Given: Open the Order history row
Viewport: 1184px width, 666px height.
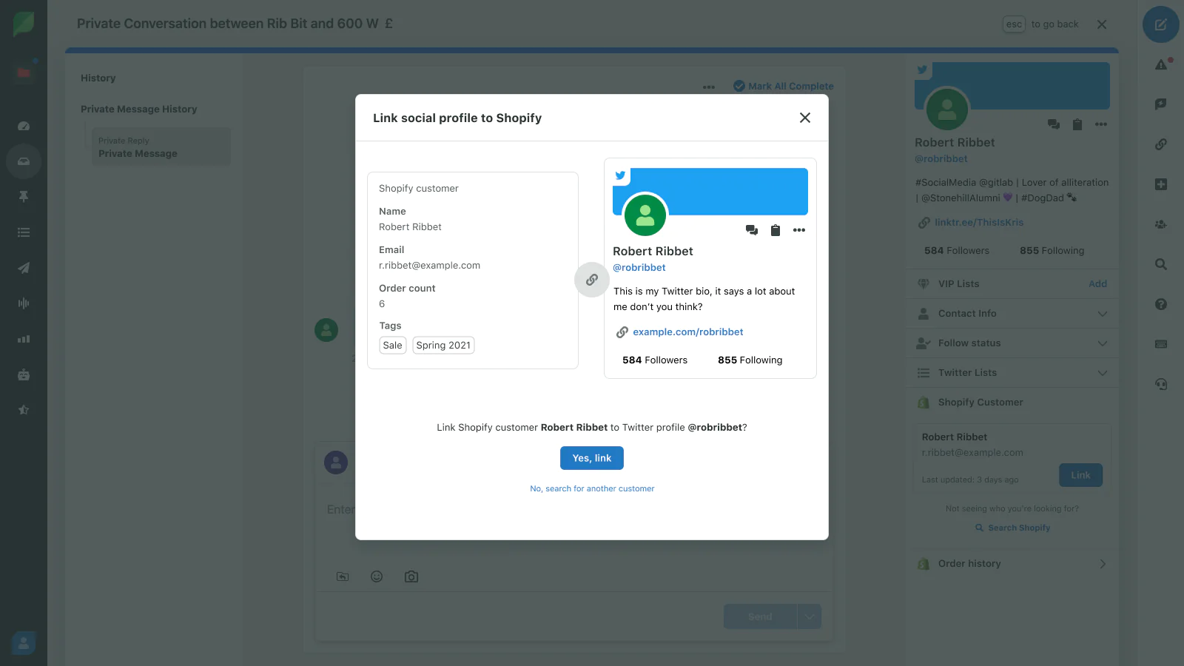Looking at the screenshot, I should click(x=1012, y=564).
